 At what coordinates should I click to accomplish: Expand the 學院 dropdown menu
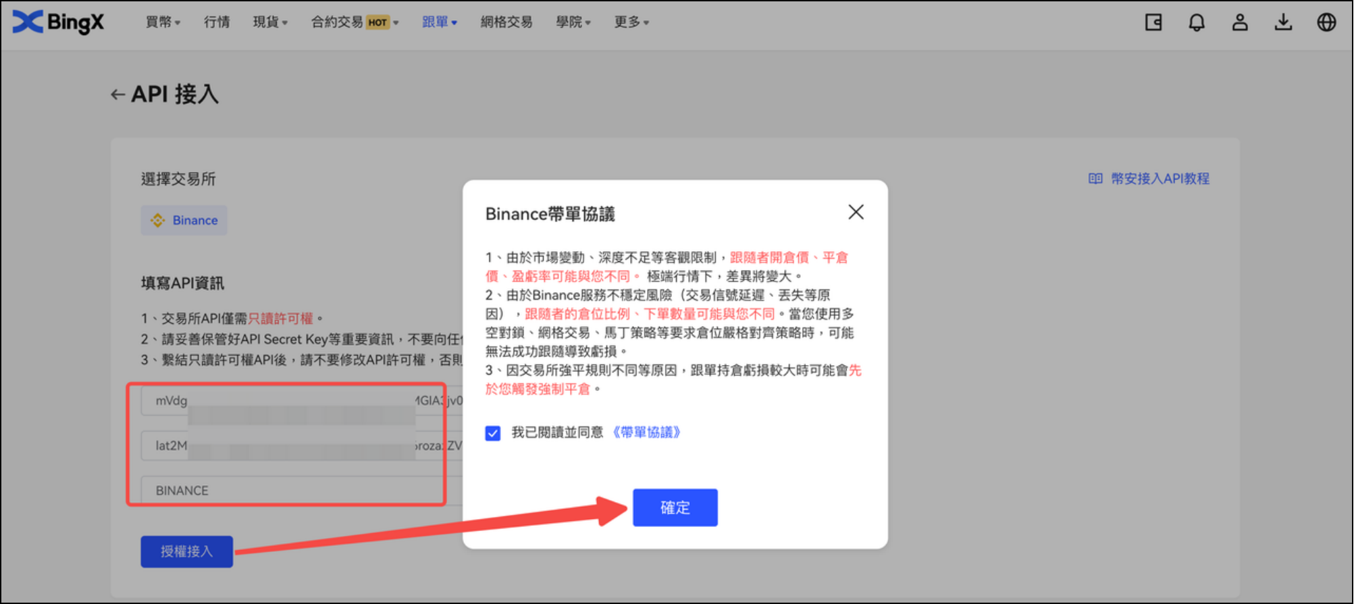click(573, 22)
